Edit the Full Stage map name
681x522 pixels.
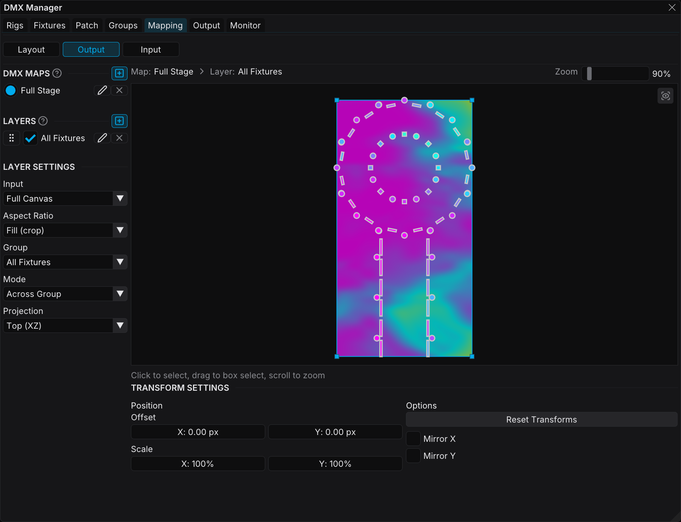pyautogui.click(x=102, y=90)
